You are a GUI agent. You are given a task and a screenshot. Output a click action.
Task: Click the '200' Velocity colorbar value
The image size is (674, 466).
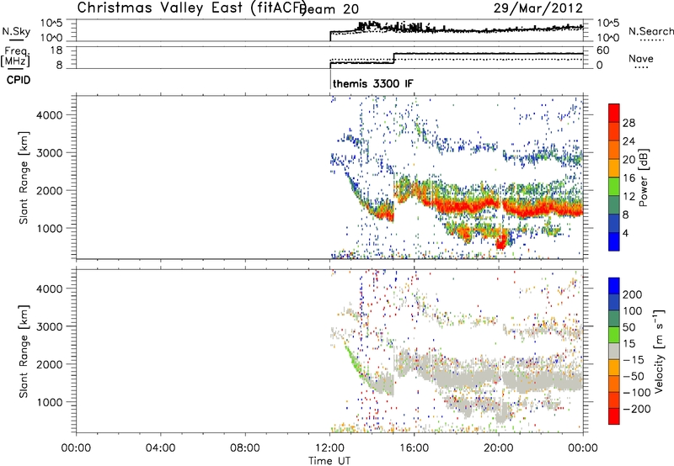coord(632,294)
